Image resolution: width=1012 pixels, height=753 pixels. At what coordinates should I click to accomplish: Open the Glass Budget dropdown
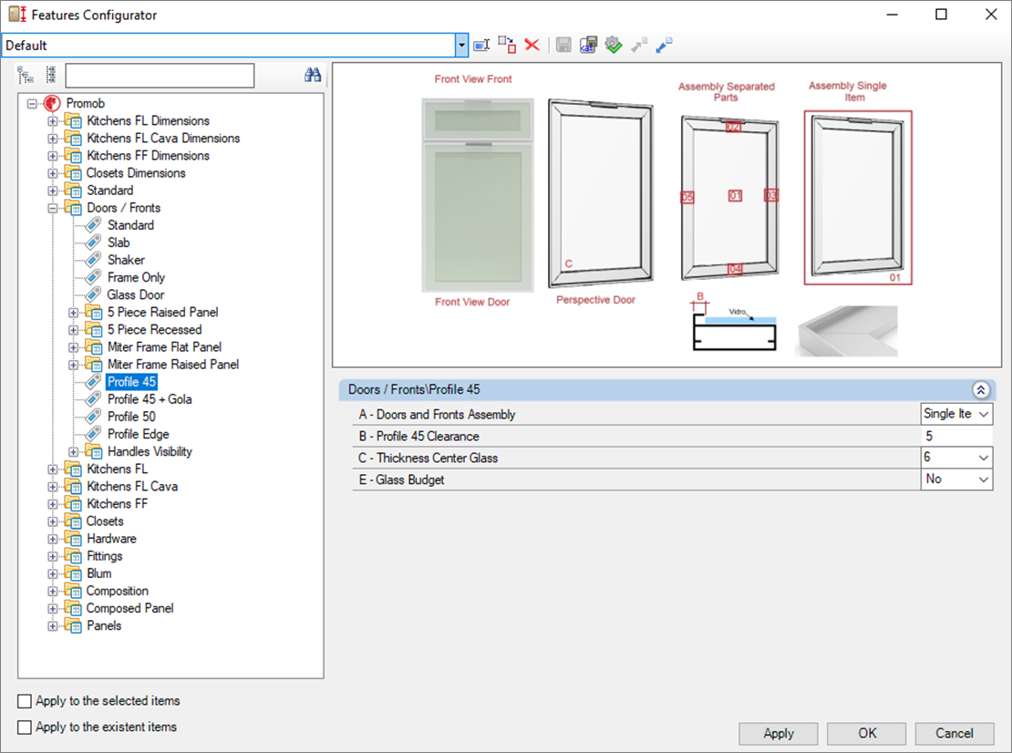click(984, 480)
